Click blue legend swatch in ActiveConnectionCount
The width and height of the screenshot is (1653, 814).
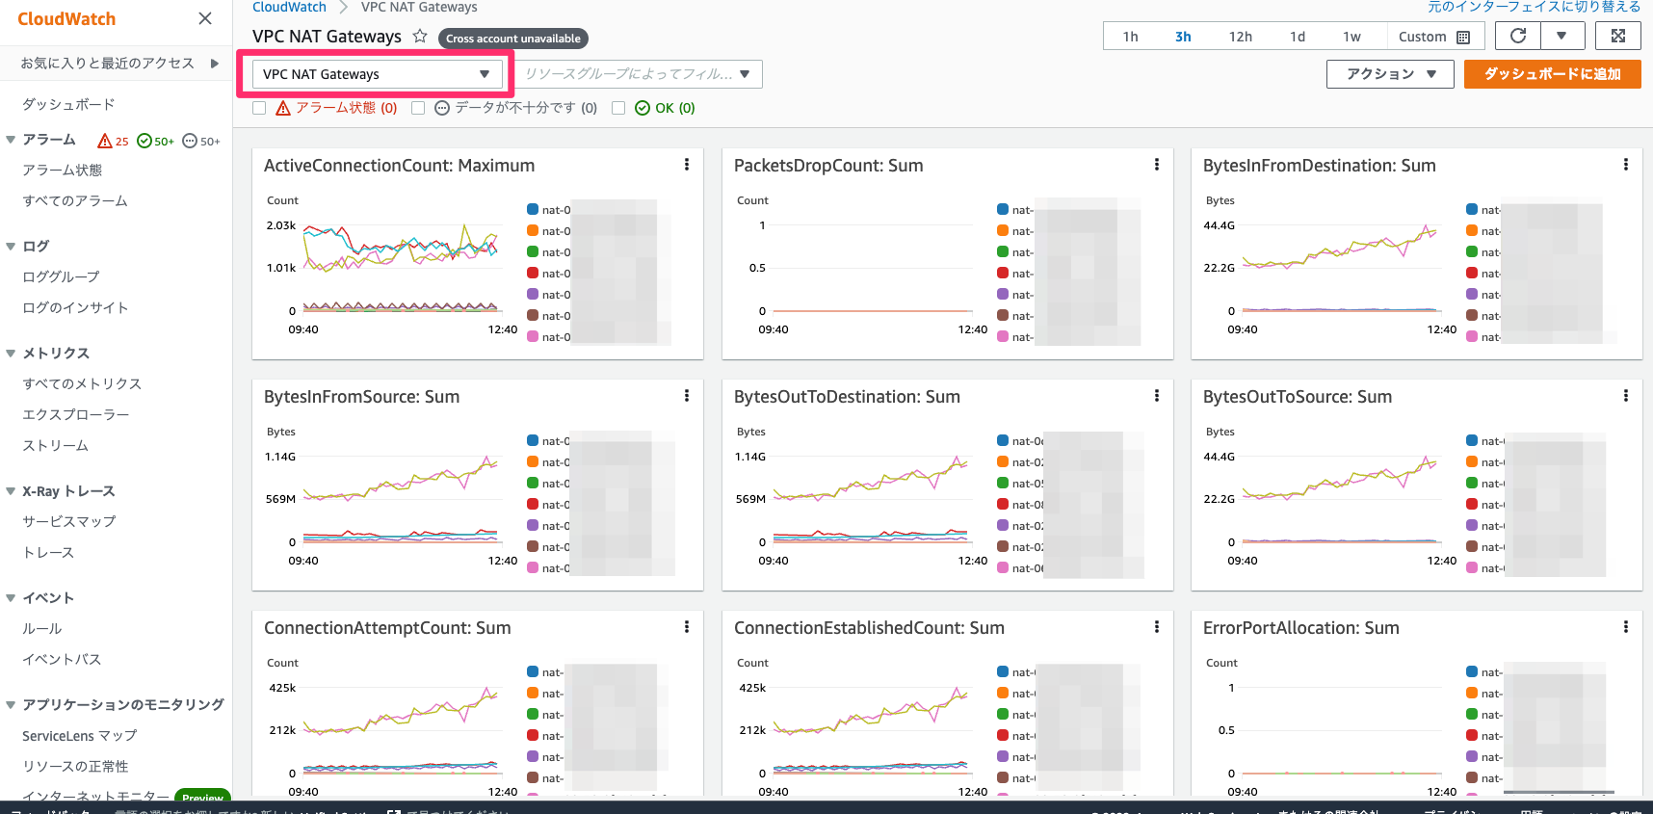[533, 209]
